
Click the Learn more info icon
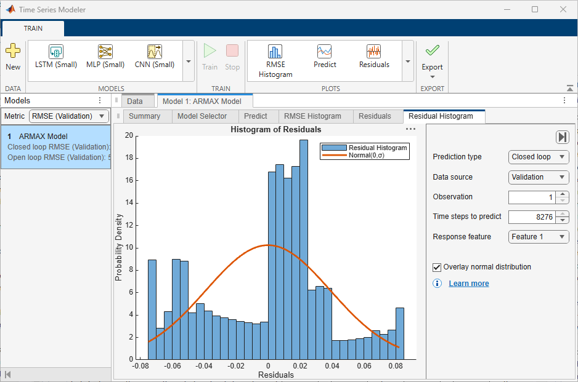pyautogui.click(x=437, y=283)
